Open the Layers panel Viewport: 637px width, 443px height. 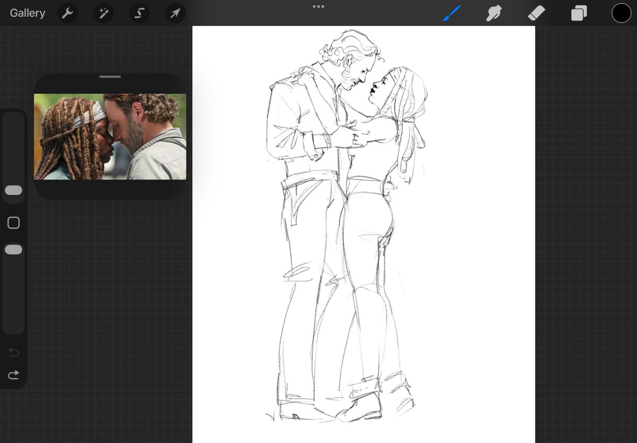(x=579, y=13)
